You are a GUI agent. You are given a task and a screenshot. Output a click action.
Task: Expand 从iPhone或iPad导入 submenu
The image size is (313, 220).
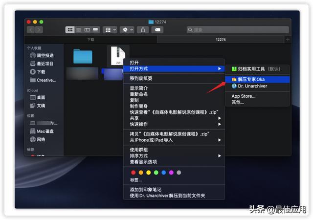pos(174,140)
